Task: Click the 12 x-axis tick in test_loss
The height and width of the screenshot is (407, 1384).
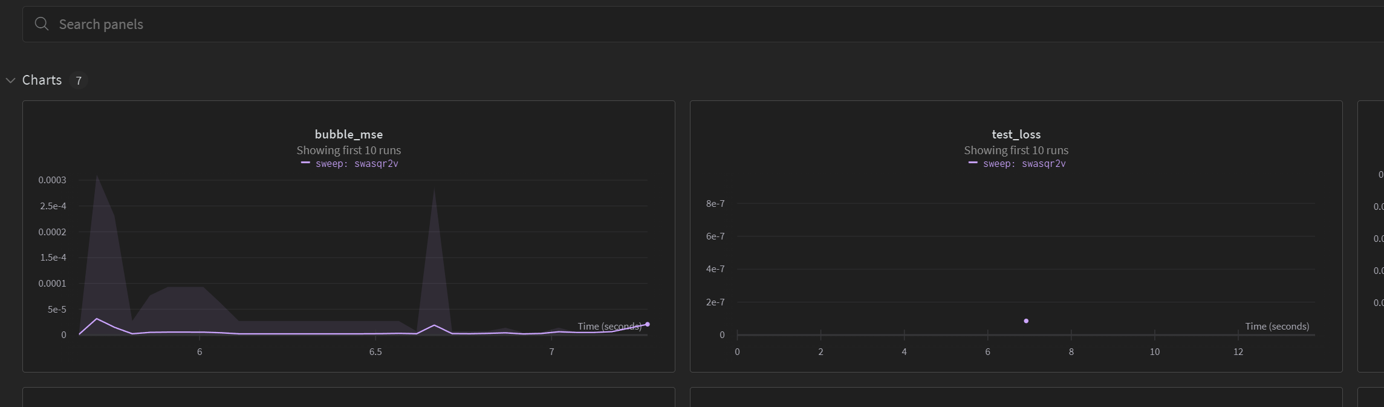Action: tap(1238, 352)
